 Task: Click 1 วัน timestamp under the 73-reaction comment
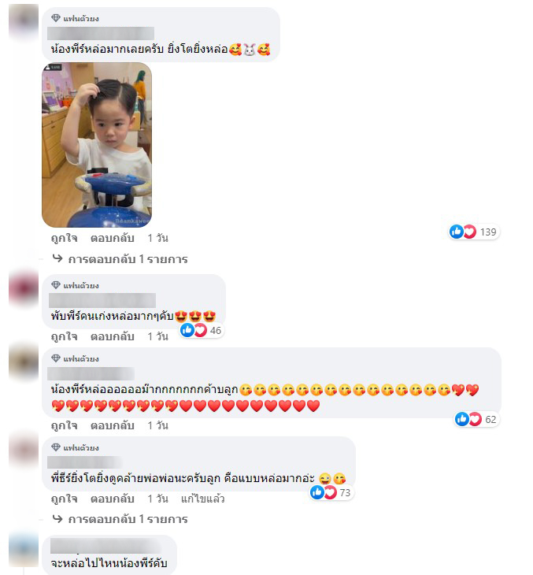pos(157,499)
